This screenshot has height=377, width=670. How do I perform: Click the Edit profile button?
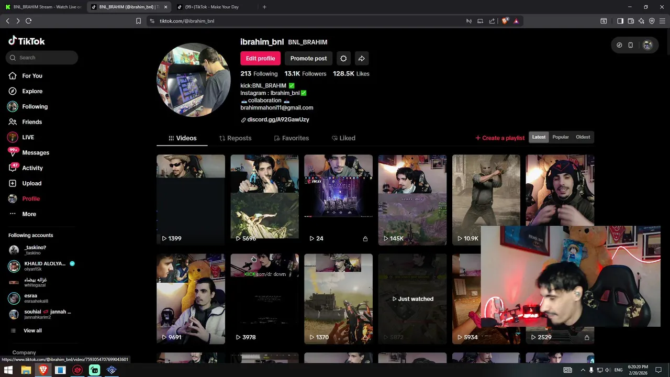pyautogui.click(x=260, y=58)
